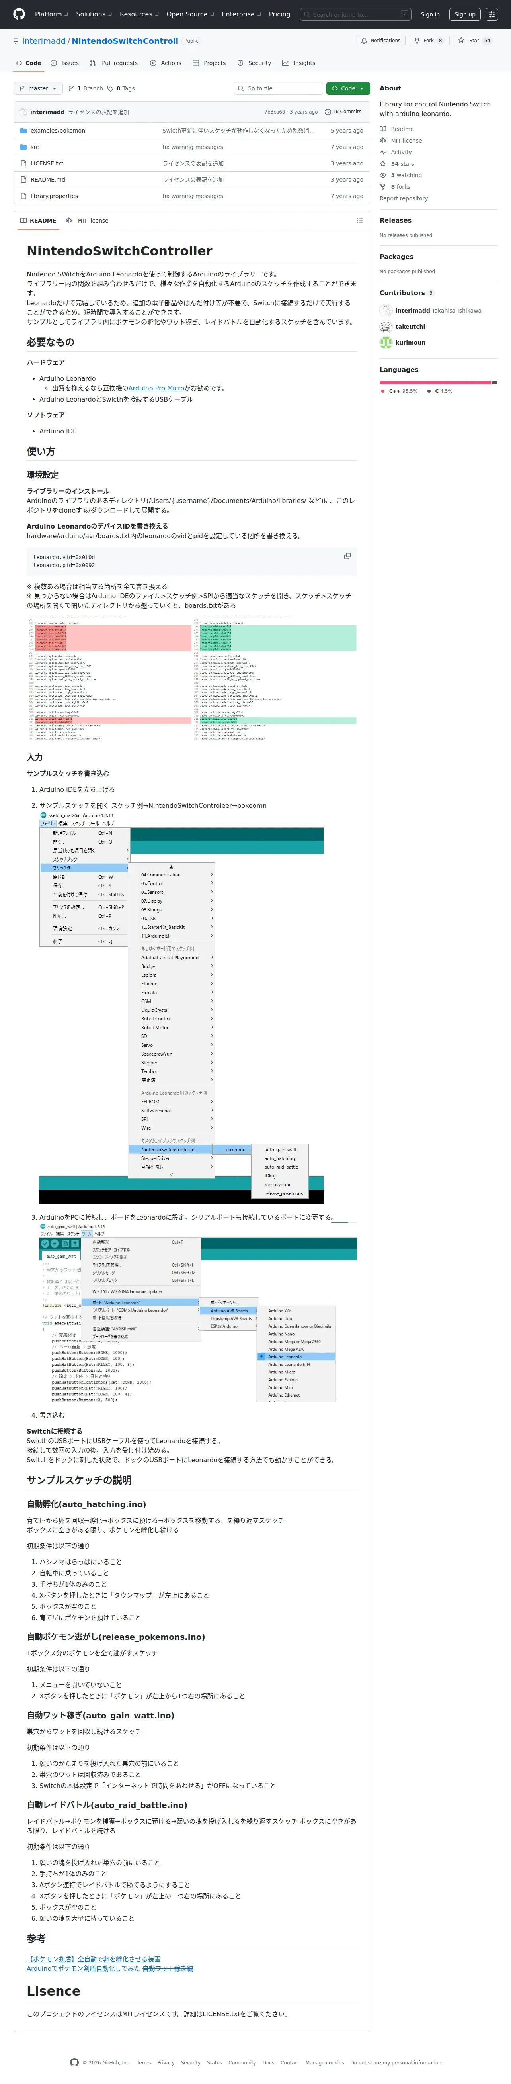This screenshot has height=2084, width=511.
Task: Open the src folder
Action: [35, 147]
